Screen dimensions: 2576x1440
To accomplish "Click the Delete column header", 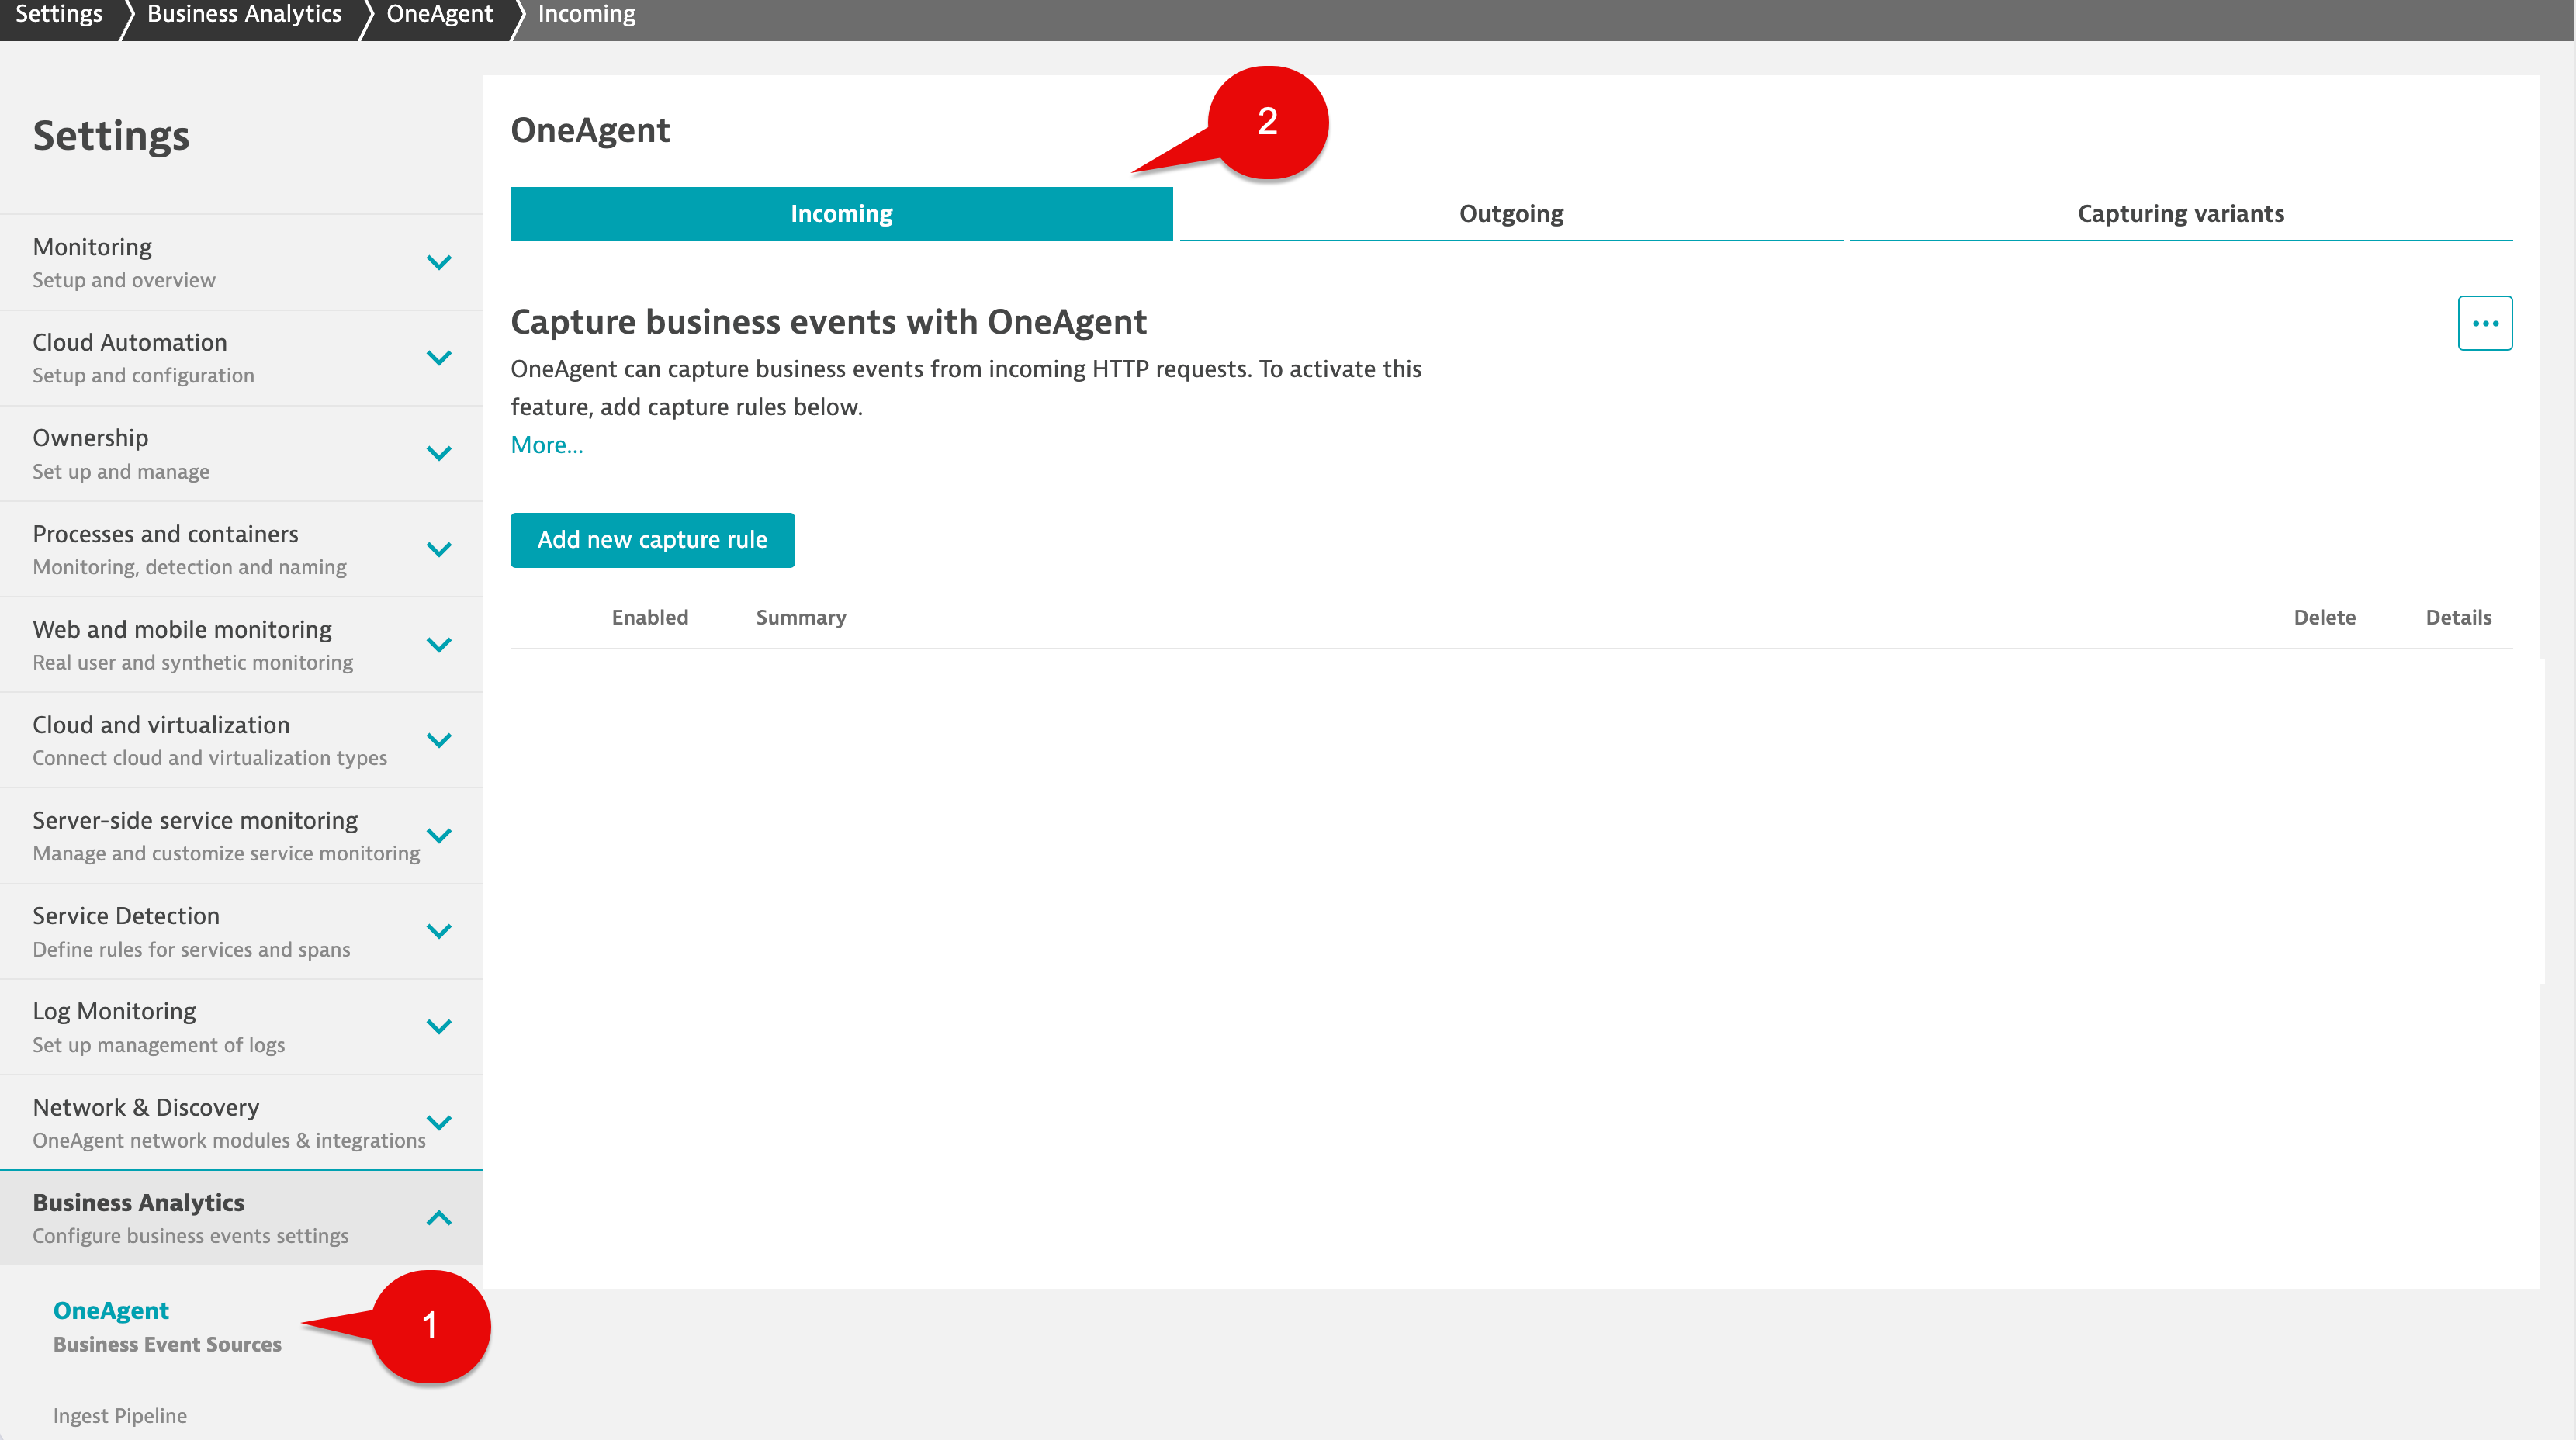I will [x=2324, y=617].
